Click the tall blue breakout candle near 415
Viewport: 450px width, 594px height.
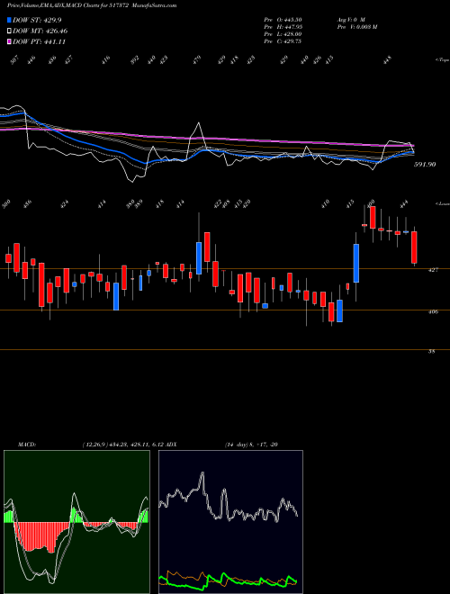[x=356, y=264]
